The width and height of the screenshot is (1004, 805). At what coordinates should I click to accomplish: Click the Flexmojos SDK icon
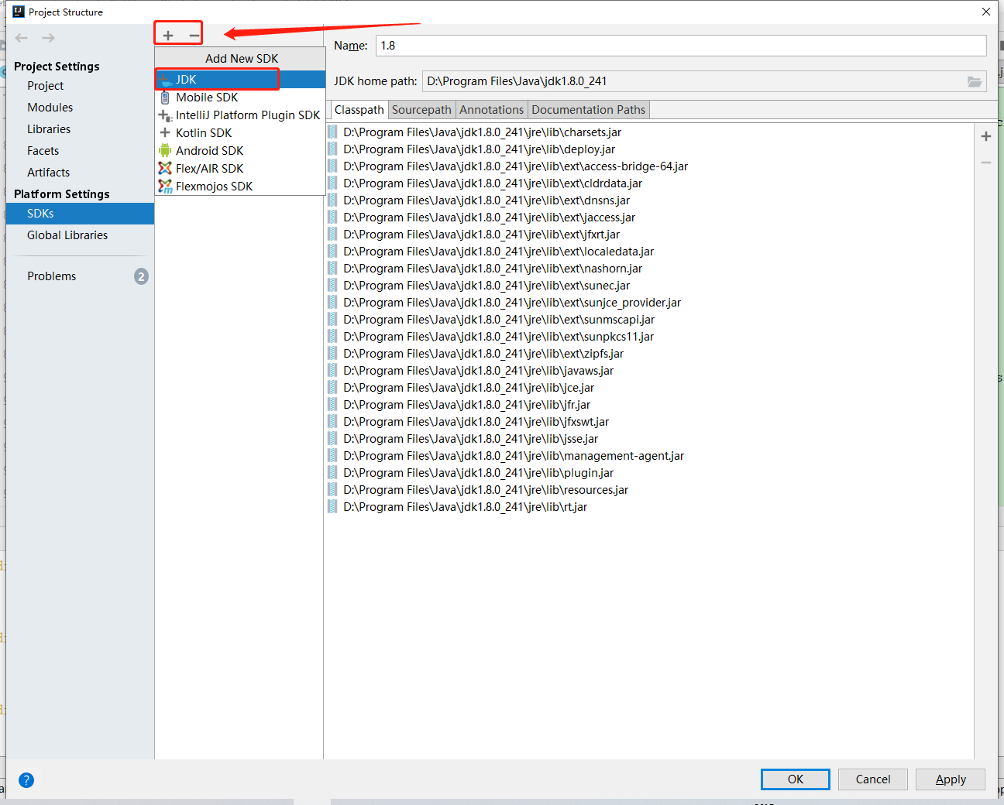click(165, 187)
